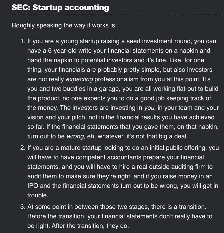The height and width of the screenshot is (233, 224).
Task: Click the list number "2." marker
Action: [23, 148]
